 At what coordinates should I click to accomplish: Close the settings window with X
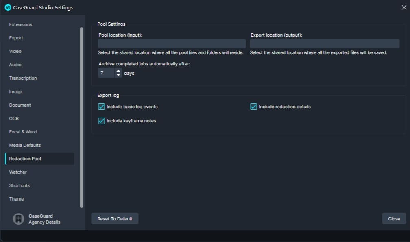point(403,7)
